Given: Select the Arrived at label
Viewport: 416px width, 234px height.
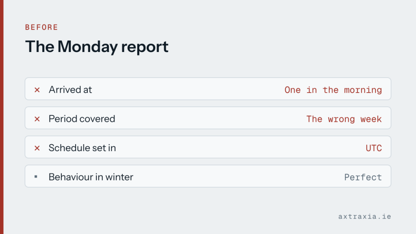Looking at the screenshot, I should [x=70, y=90].
